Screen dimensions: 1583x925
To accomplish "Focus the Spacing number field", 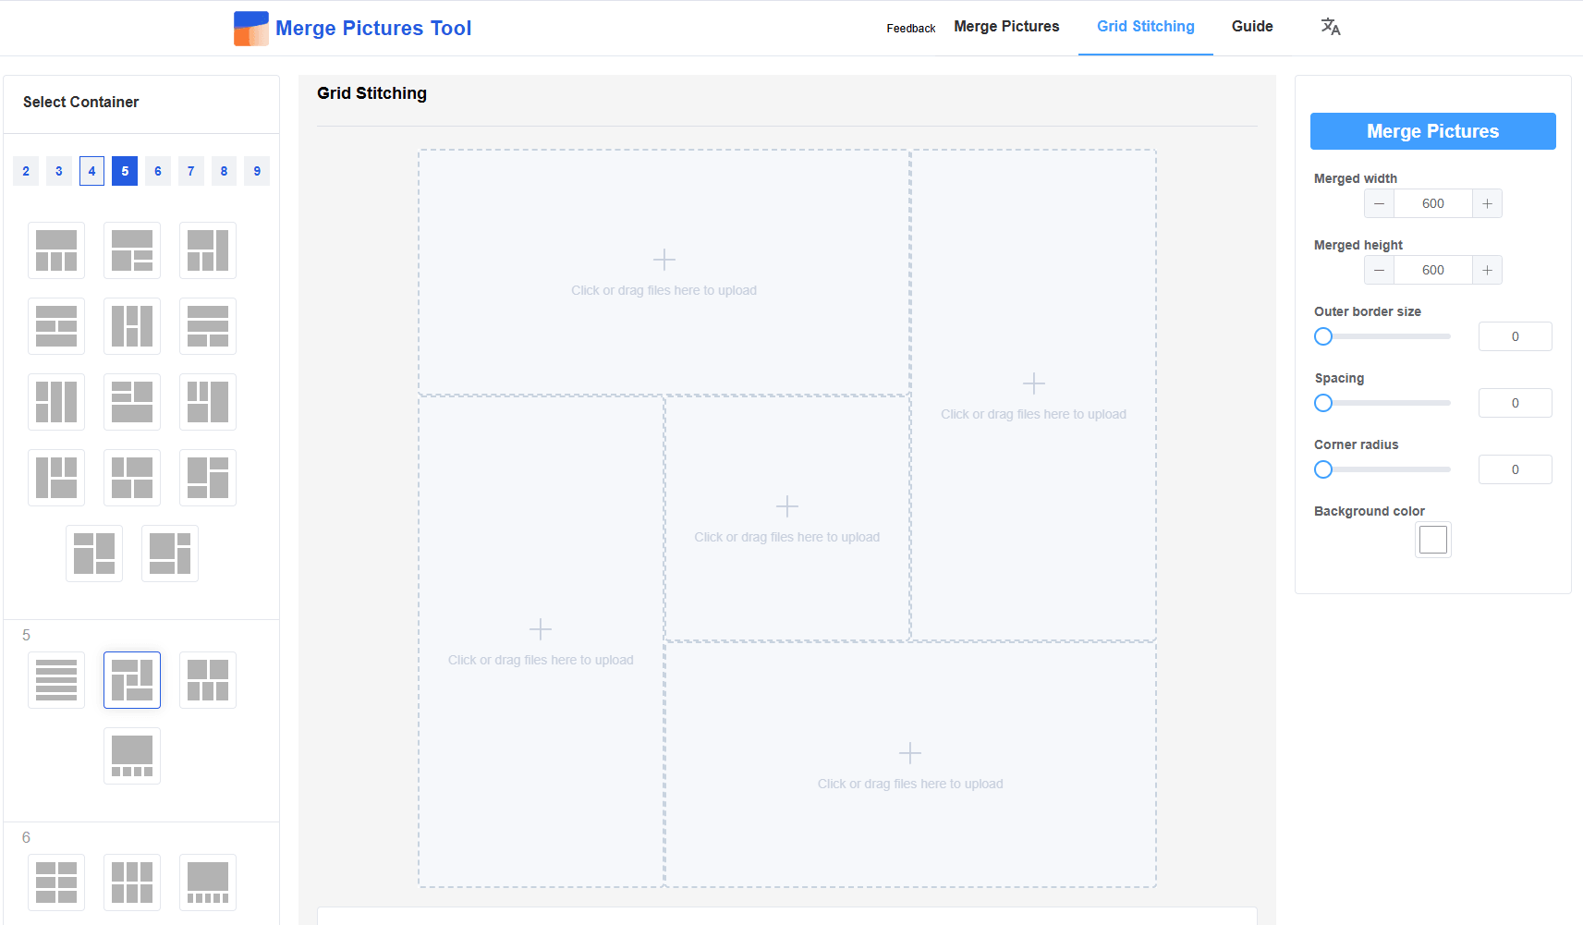I will click(1515, 403).
